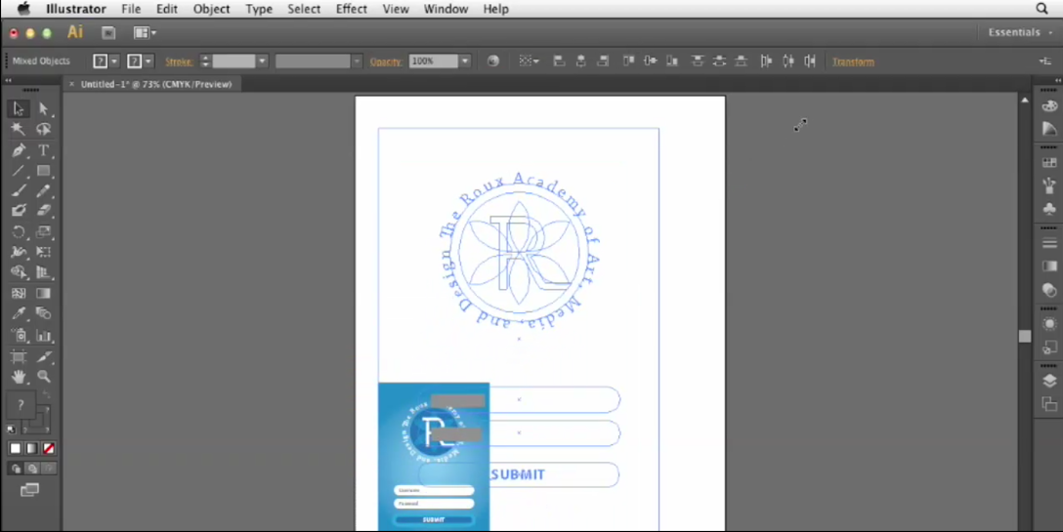Open the stroke color dropdown
This screenshot has width=1063, height=532.
(149, 61)
